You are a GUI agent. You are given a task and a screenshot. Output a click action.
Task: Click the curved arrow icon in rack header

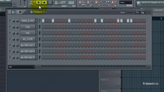point(18,12)
